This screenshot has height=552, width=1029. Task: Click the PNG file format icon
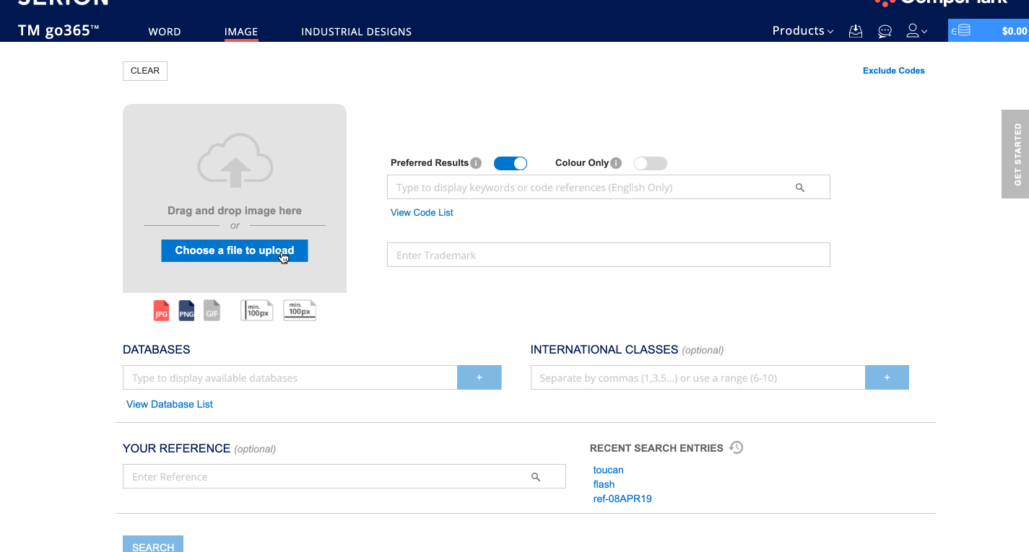click(186, 310)
